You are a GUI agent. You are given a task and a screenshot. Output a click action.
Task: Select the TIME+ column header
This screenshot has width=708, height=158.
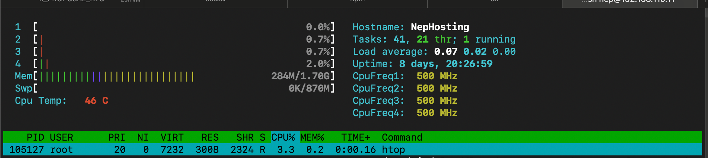point(355,137)
